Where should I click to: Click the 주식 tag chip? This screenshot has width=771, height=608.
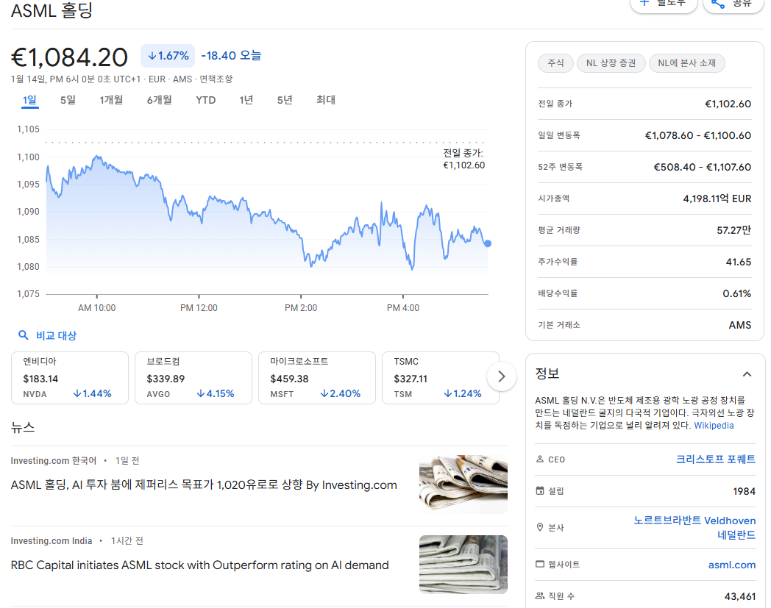(555, 63)
